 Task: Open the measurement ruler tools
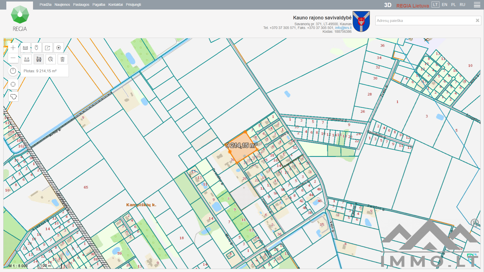point(25,48)
